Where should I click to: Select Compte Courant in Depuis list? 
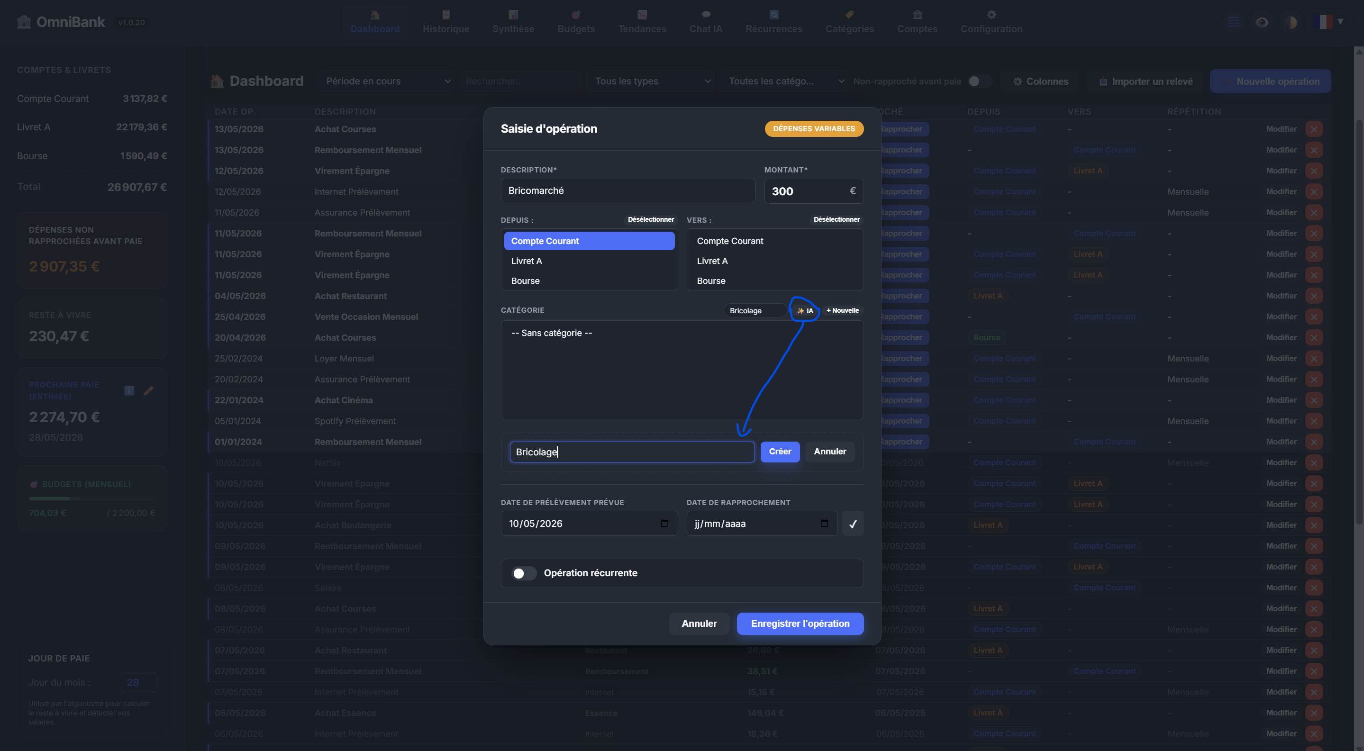(589, 241)
